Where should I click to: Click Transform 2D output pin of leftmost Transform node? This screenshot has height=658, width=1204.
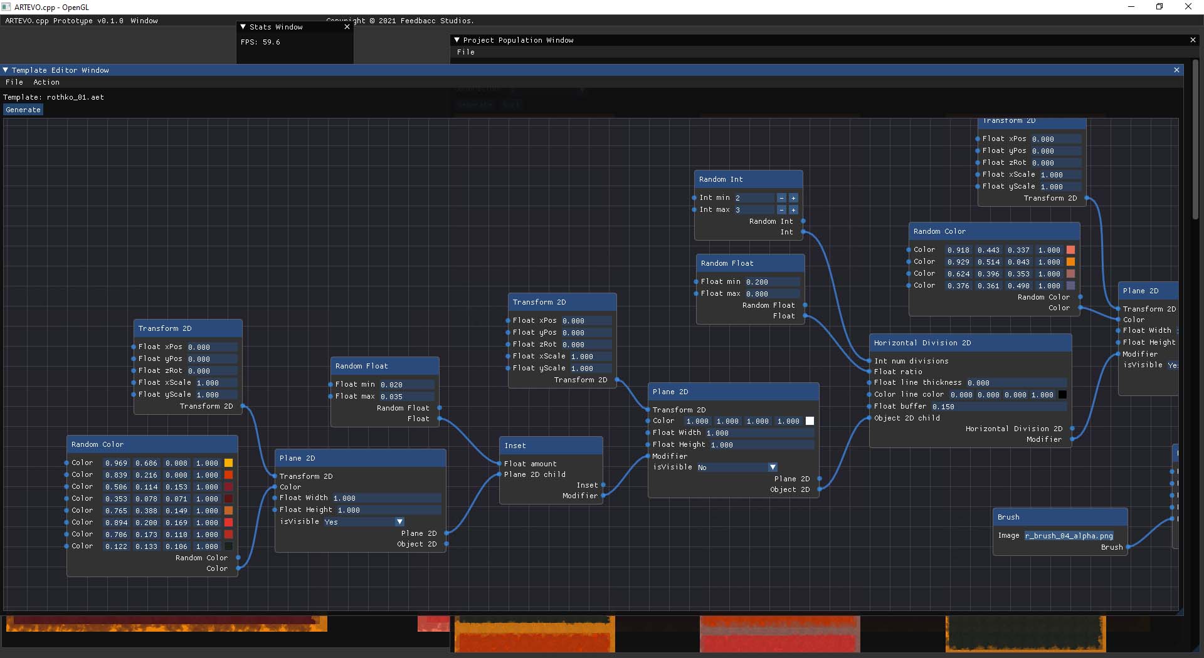pos(243,406)
